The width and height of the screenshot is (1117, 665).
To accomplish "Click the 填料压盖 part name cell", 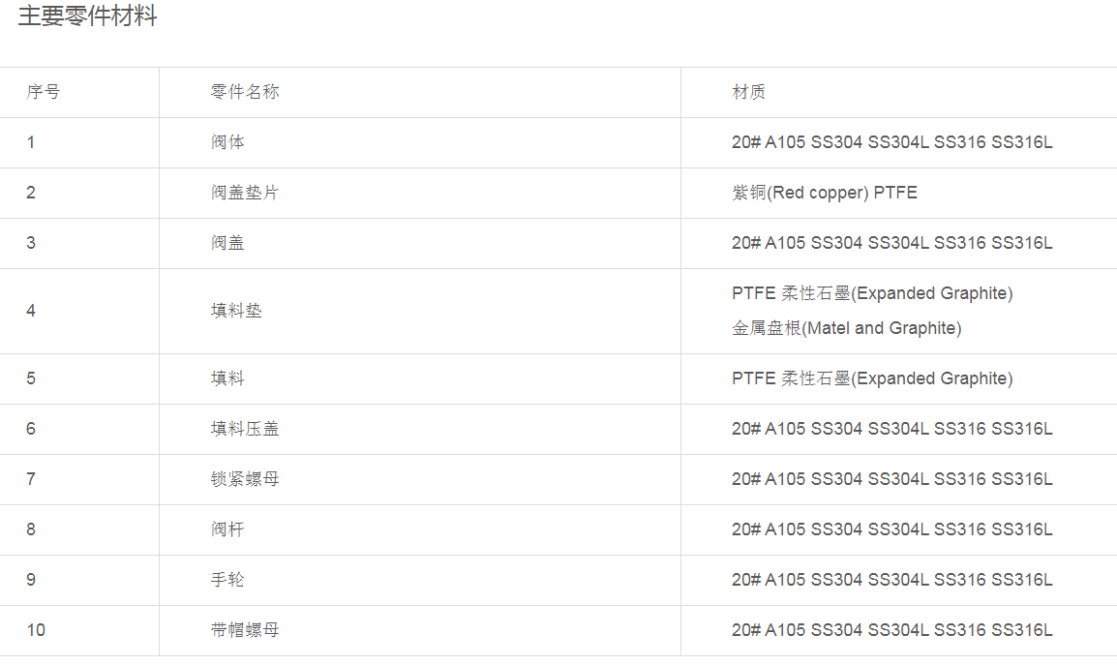I will [x=245, y=429].
